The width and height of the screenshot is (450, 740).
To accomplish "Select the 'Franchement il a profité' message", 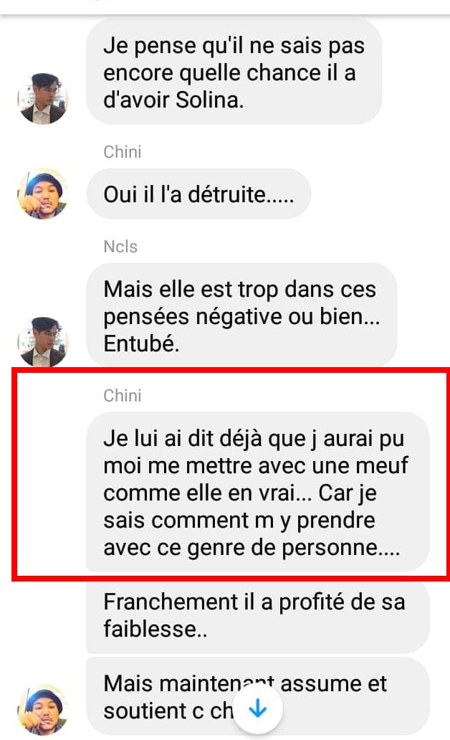I will click(x=257, y=615).
